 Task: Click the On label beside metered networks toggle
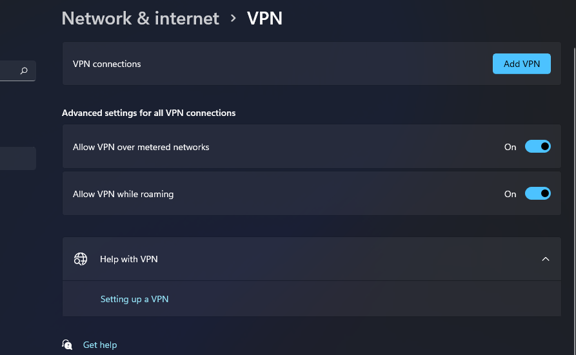click(510, 147)
